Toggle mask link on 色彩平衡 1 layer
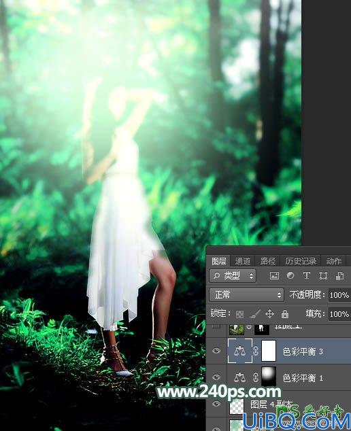This screenshot has width=351, height=431. [x=256, y=377]
